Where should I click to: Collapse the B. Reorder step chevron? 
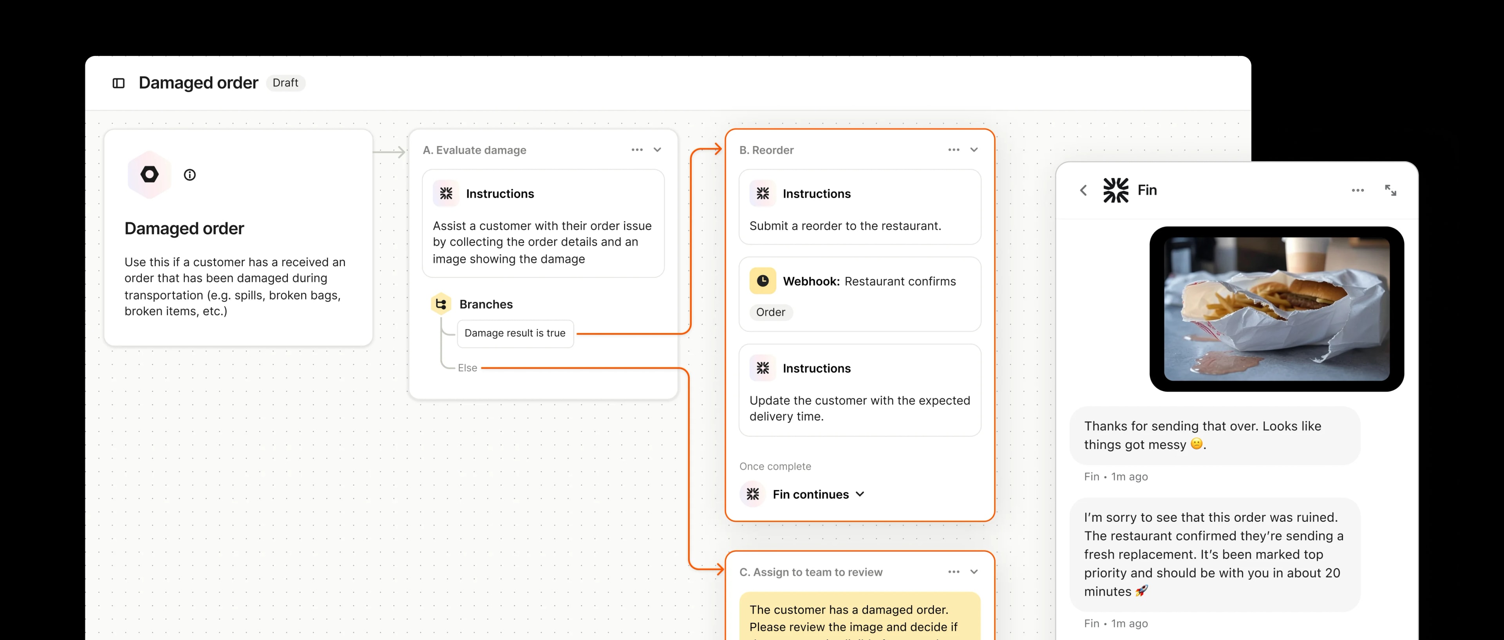coord(974,150)
